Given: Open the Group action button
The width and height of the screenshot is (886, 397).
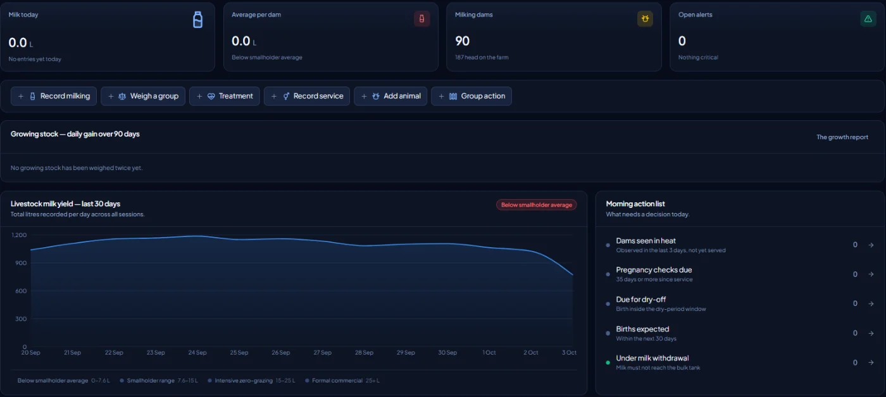Looking at the screenshot, I should click(x=471, y=96).
